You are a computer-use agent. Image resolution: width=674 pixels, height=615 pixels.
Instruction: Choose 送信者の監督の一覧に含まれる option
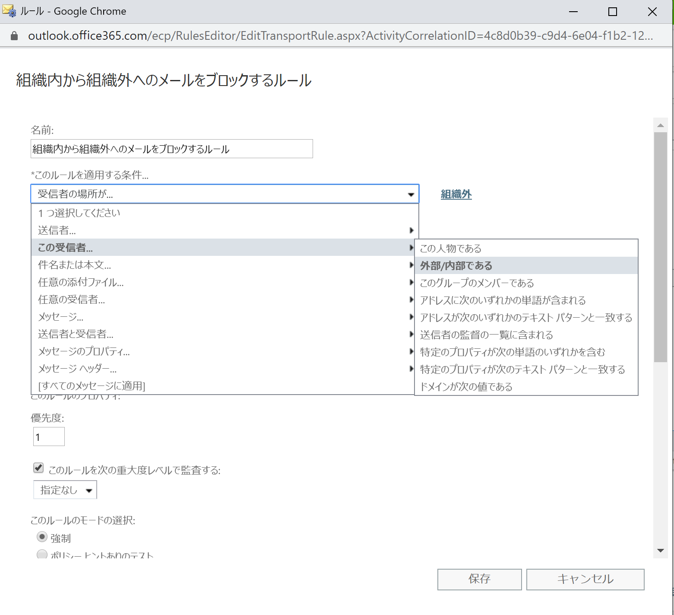(526, 335)
